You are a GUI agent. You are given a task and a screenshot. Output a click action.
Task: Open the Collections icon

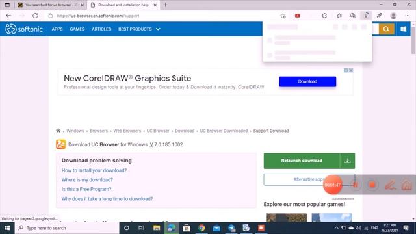[x=352, y=16]
